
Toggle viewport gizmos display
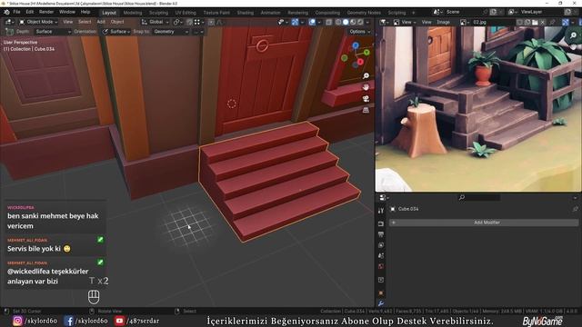click(295, 22)
